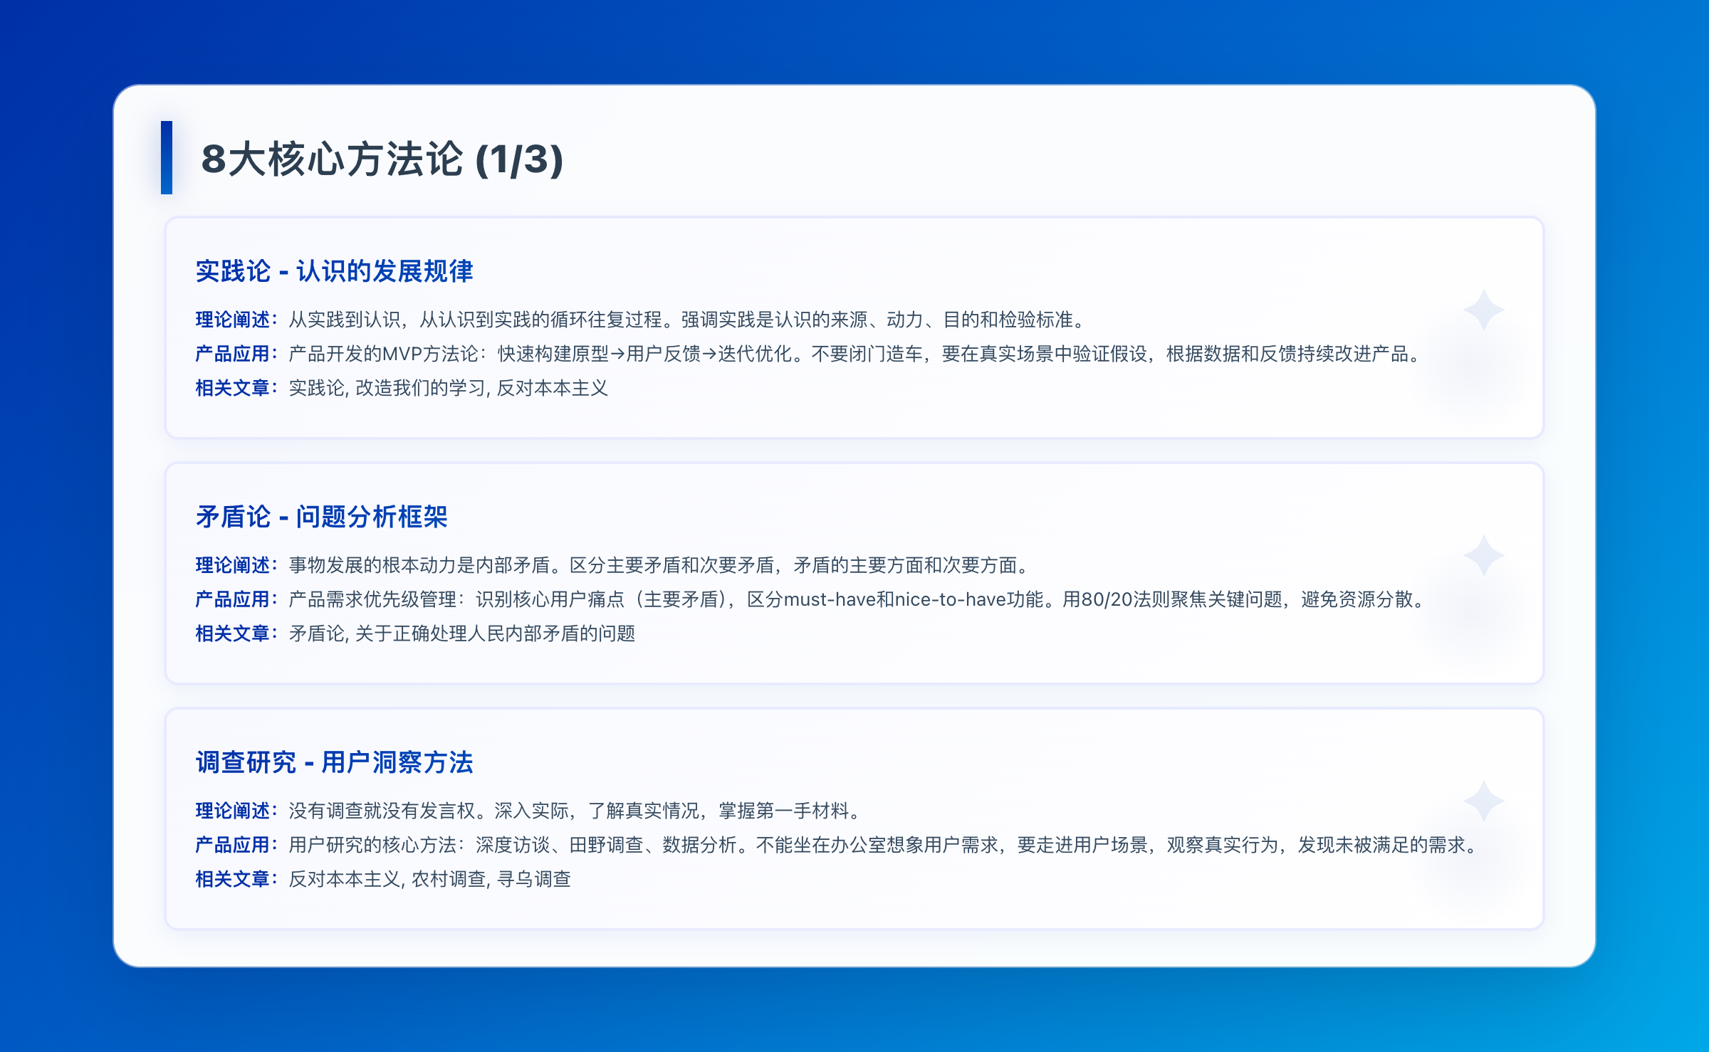Viewport: 1709px width, 1052px height.
Task: Click the sparkle icon in 实践论 card
Action: [x=1483, y=310]
